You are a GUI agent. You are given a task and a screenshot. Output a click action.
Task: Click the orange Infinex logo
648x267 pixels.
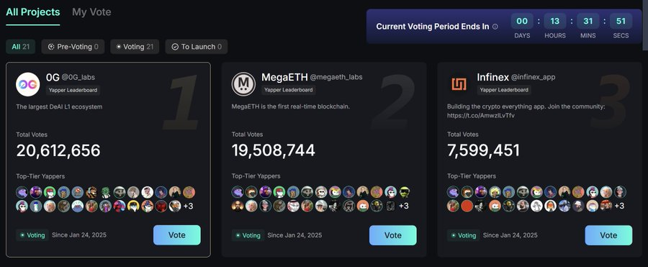pos(459,84)
